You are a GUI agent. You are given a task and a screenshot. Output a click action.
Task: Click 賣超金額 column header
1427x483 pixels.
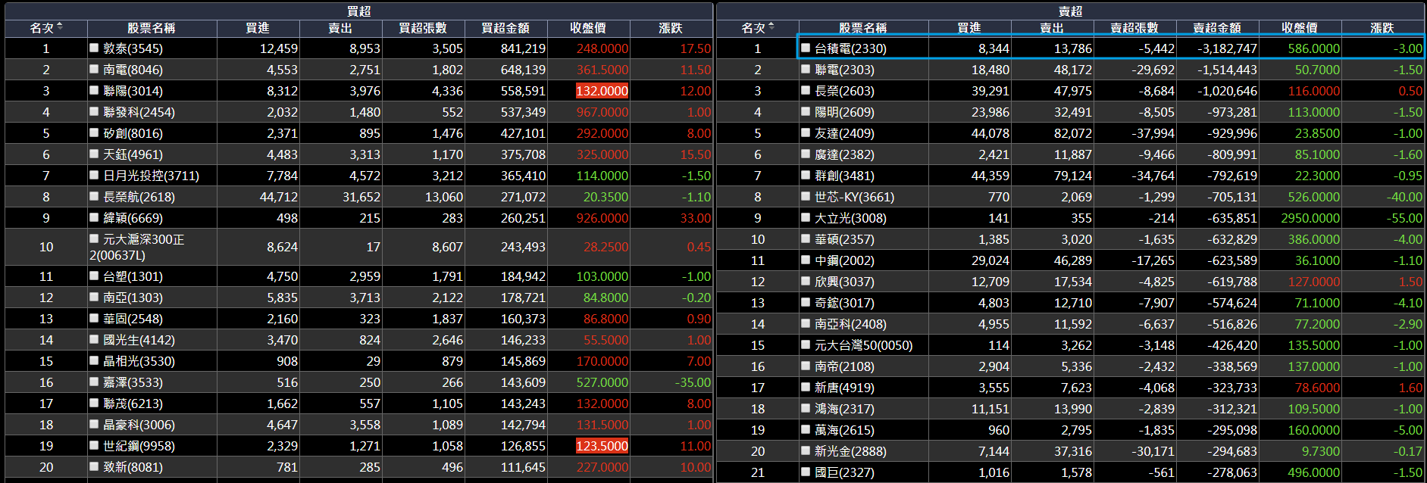pyautogui.click(x=1217, y=28)
